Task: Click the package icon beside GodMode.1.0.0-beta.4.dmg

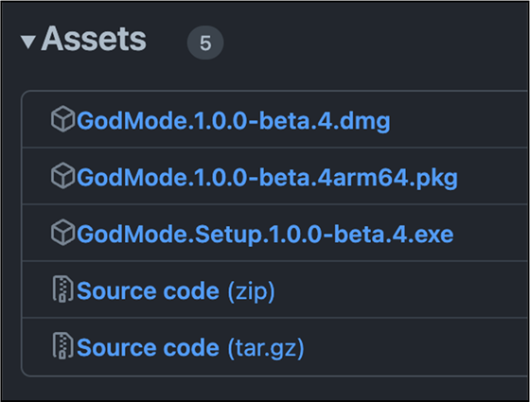Action: click(x=62, y=118)
